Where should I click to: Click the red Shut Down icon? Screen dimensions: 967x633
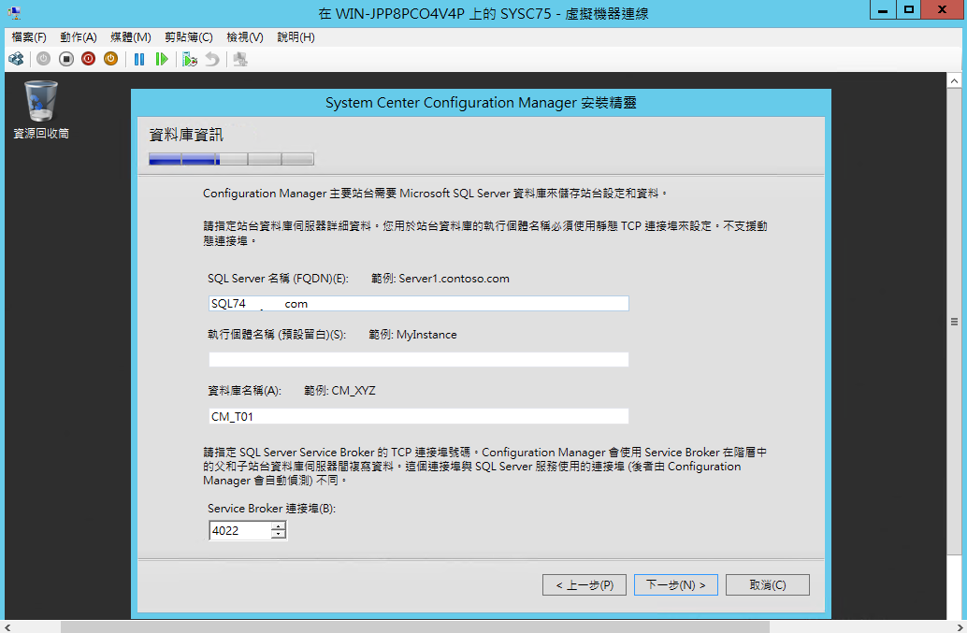click(88, 59)
